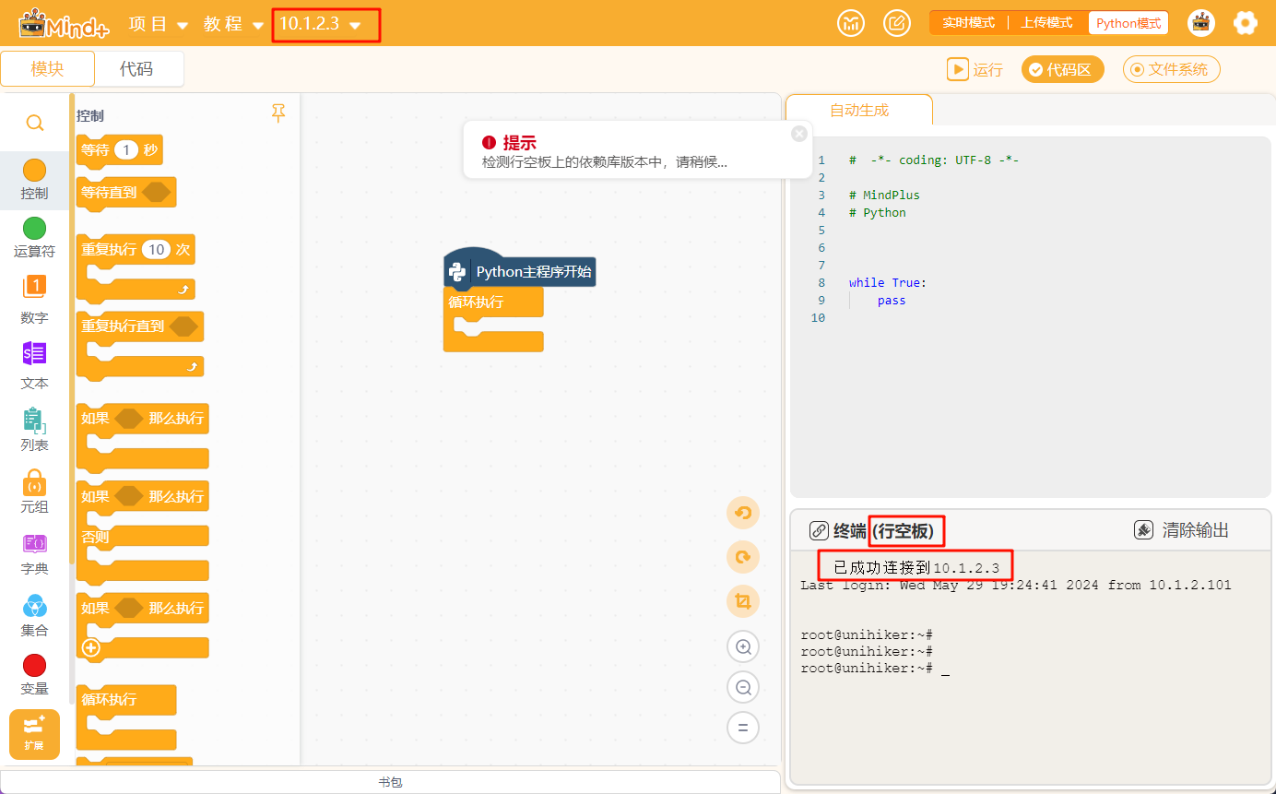Click the plus icon on the 如果 block

pyautogui.click(x=90, y=648)
